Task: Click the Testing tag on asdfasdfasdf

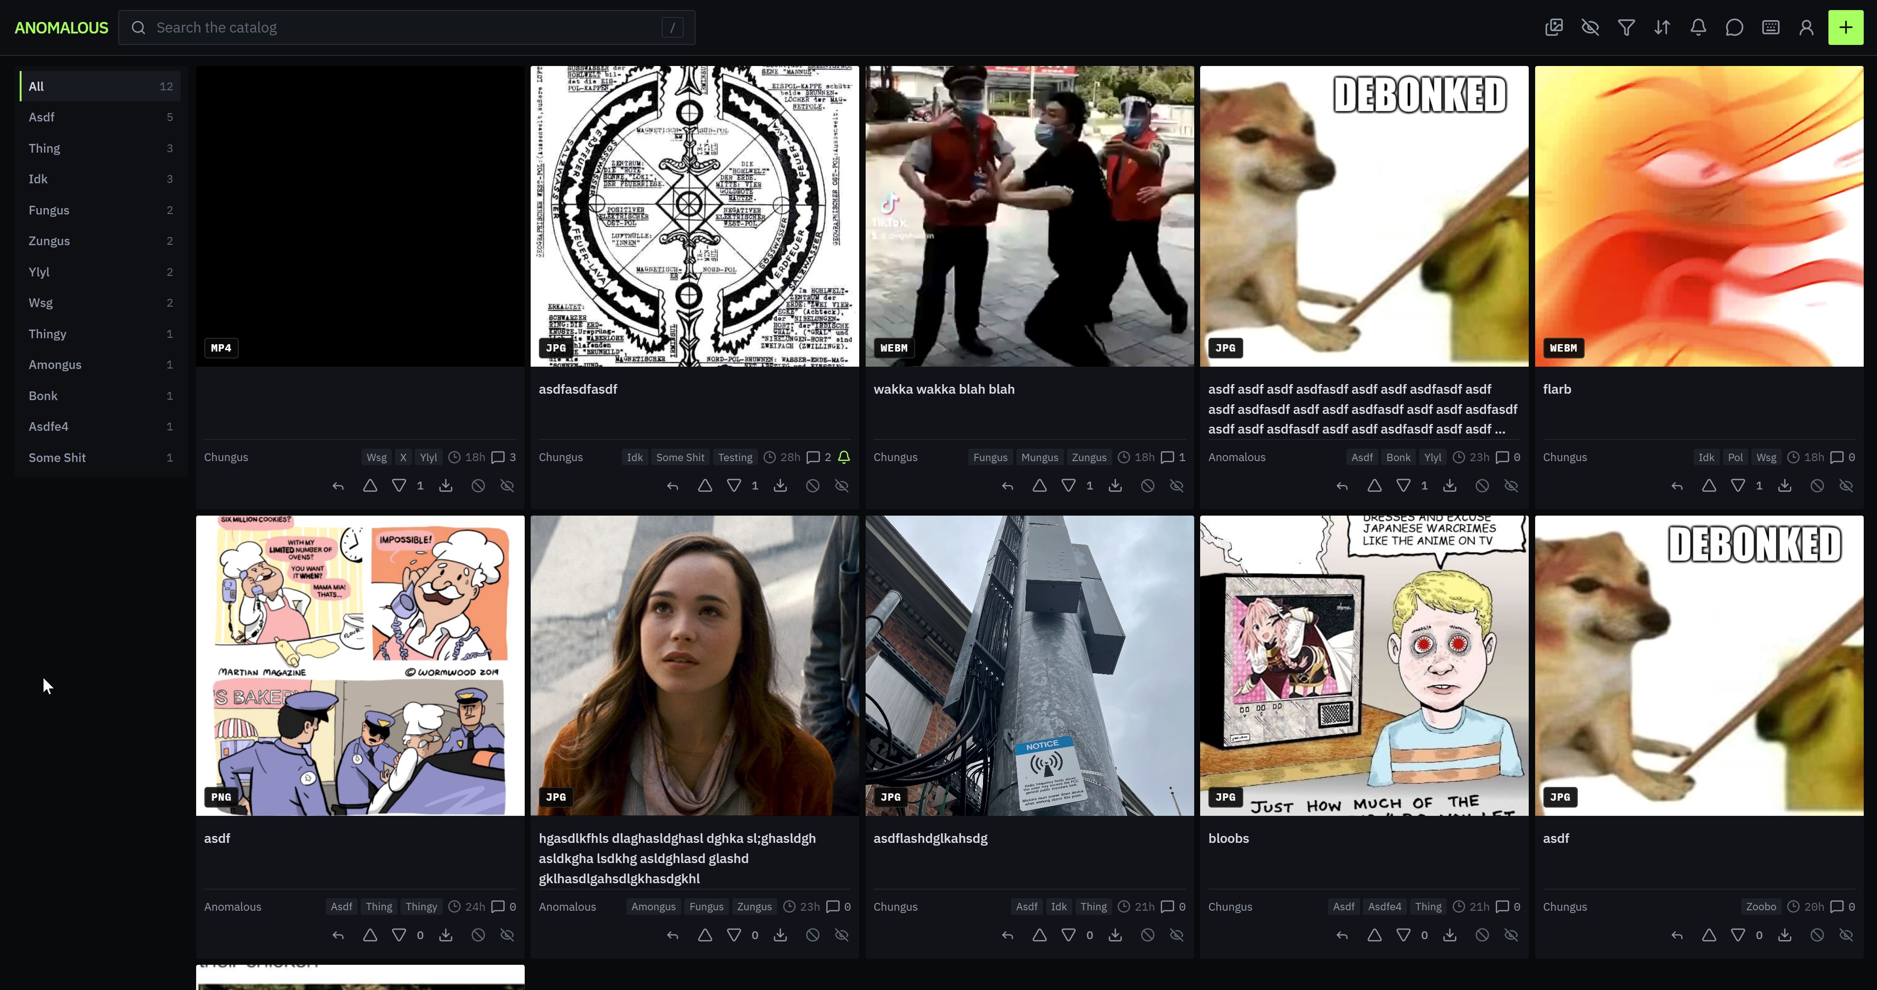Action: tap(735, 457)
